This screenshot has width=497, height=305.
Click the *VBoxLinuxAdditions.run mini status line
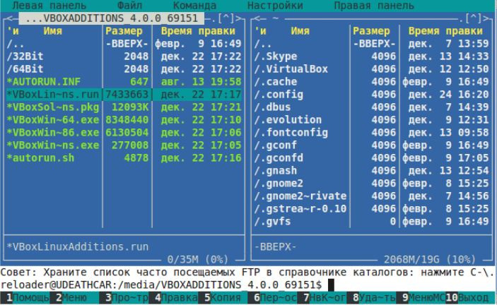(x=77, y=246)
